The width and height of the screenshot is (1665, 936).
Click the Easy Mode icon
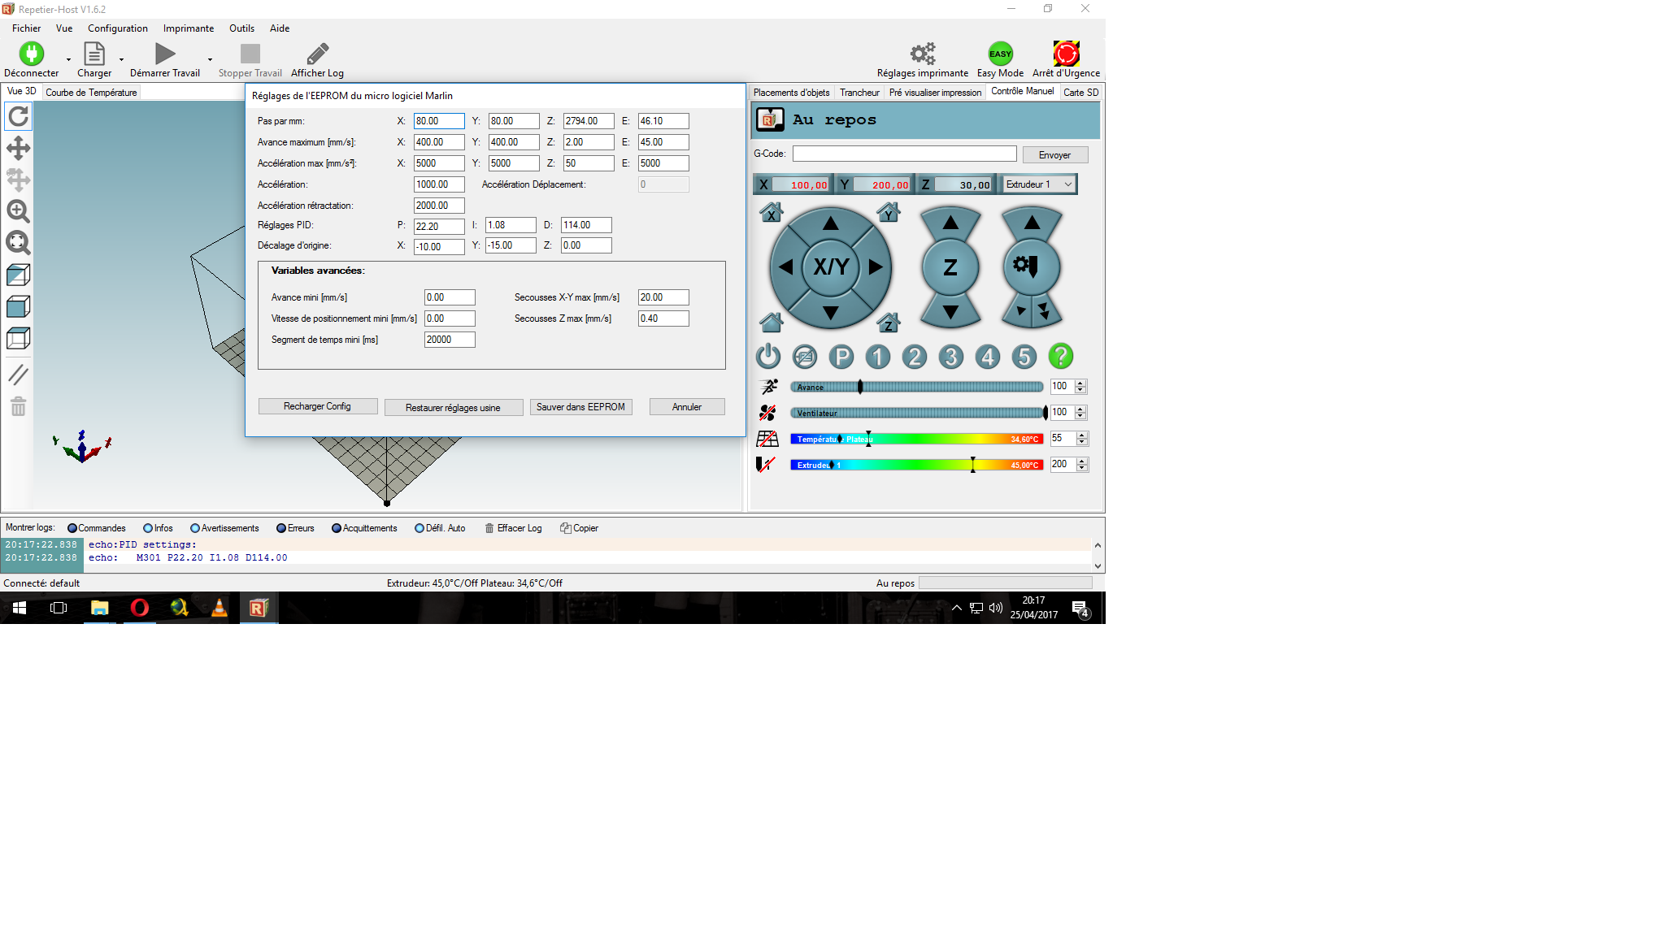click(x=1000, y=54)
